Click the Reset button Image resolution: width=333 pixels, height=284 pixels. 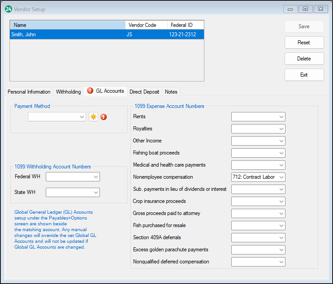(x=304, y=43)
